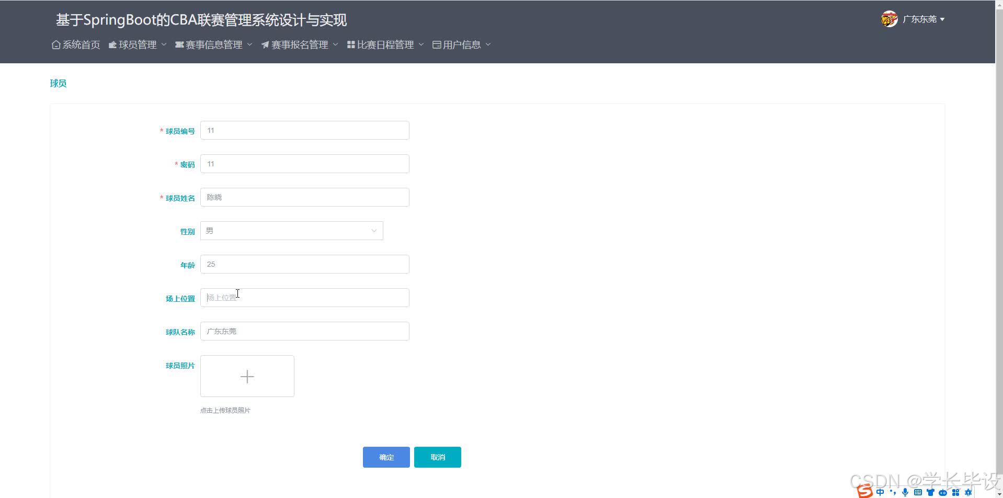The height and width of the screenshot is (498, 1003).
Task: Expand the 用户信息 dropdown chevron
Action: 488,45
